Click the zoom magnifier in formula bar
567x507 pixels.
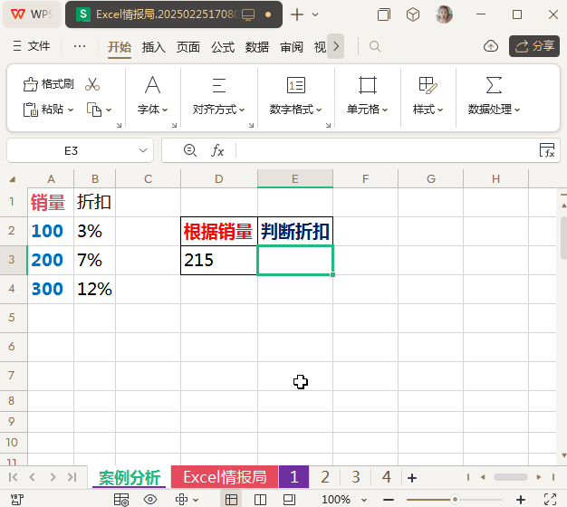[x=189, y=150]
